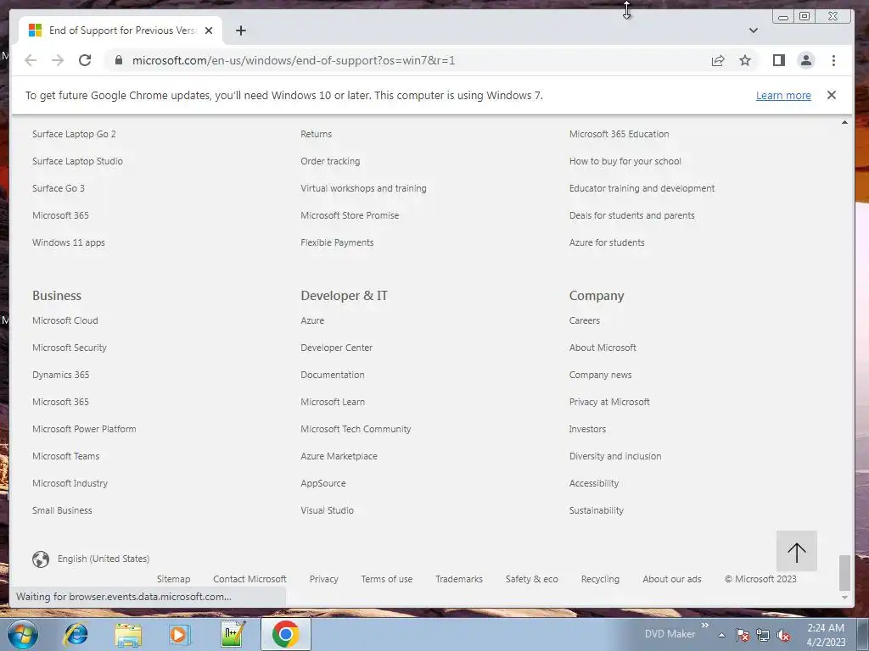Open the Windows 11 apps link

point(69,242)
